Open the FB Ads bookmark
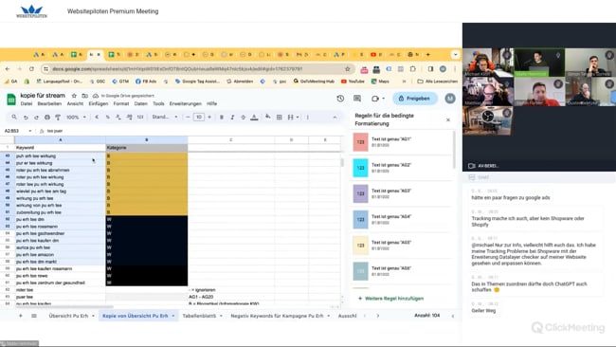Viewport: 616px width, 347px height. tap(146, 82)
